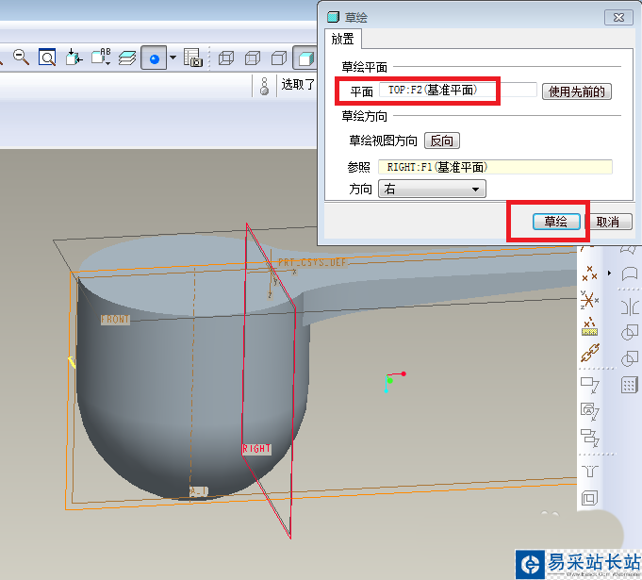Open the saved view list AB icon
This screenshot has width=642, height=580.
(101, 58)
